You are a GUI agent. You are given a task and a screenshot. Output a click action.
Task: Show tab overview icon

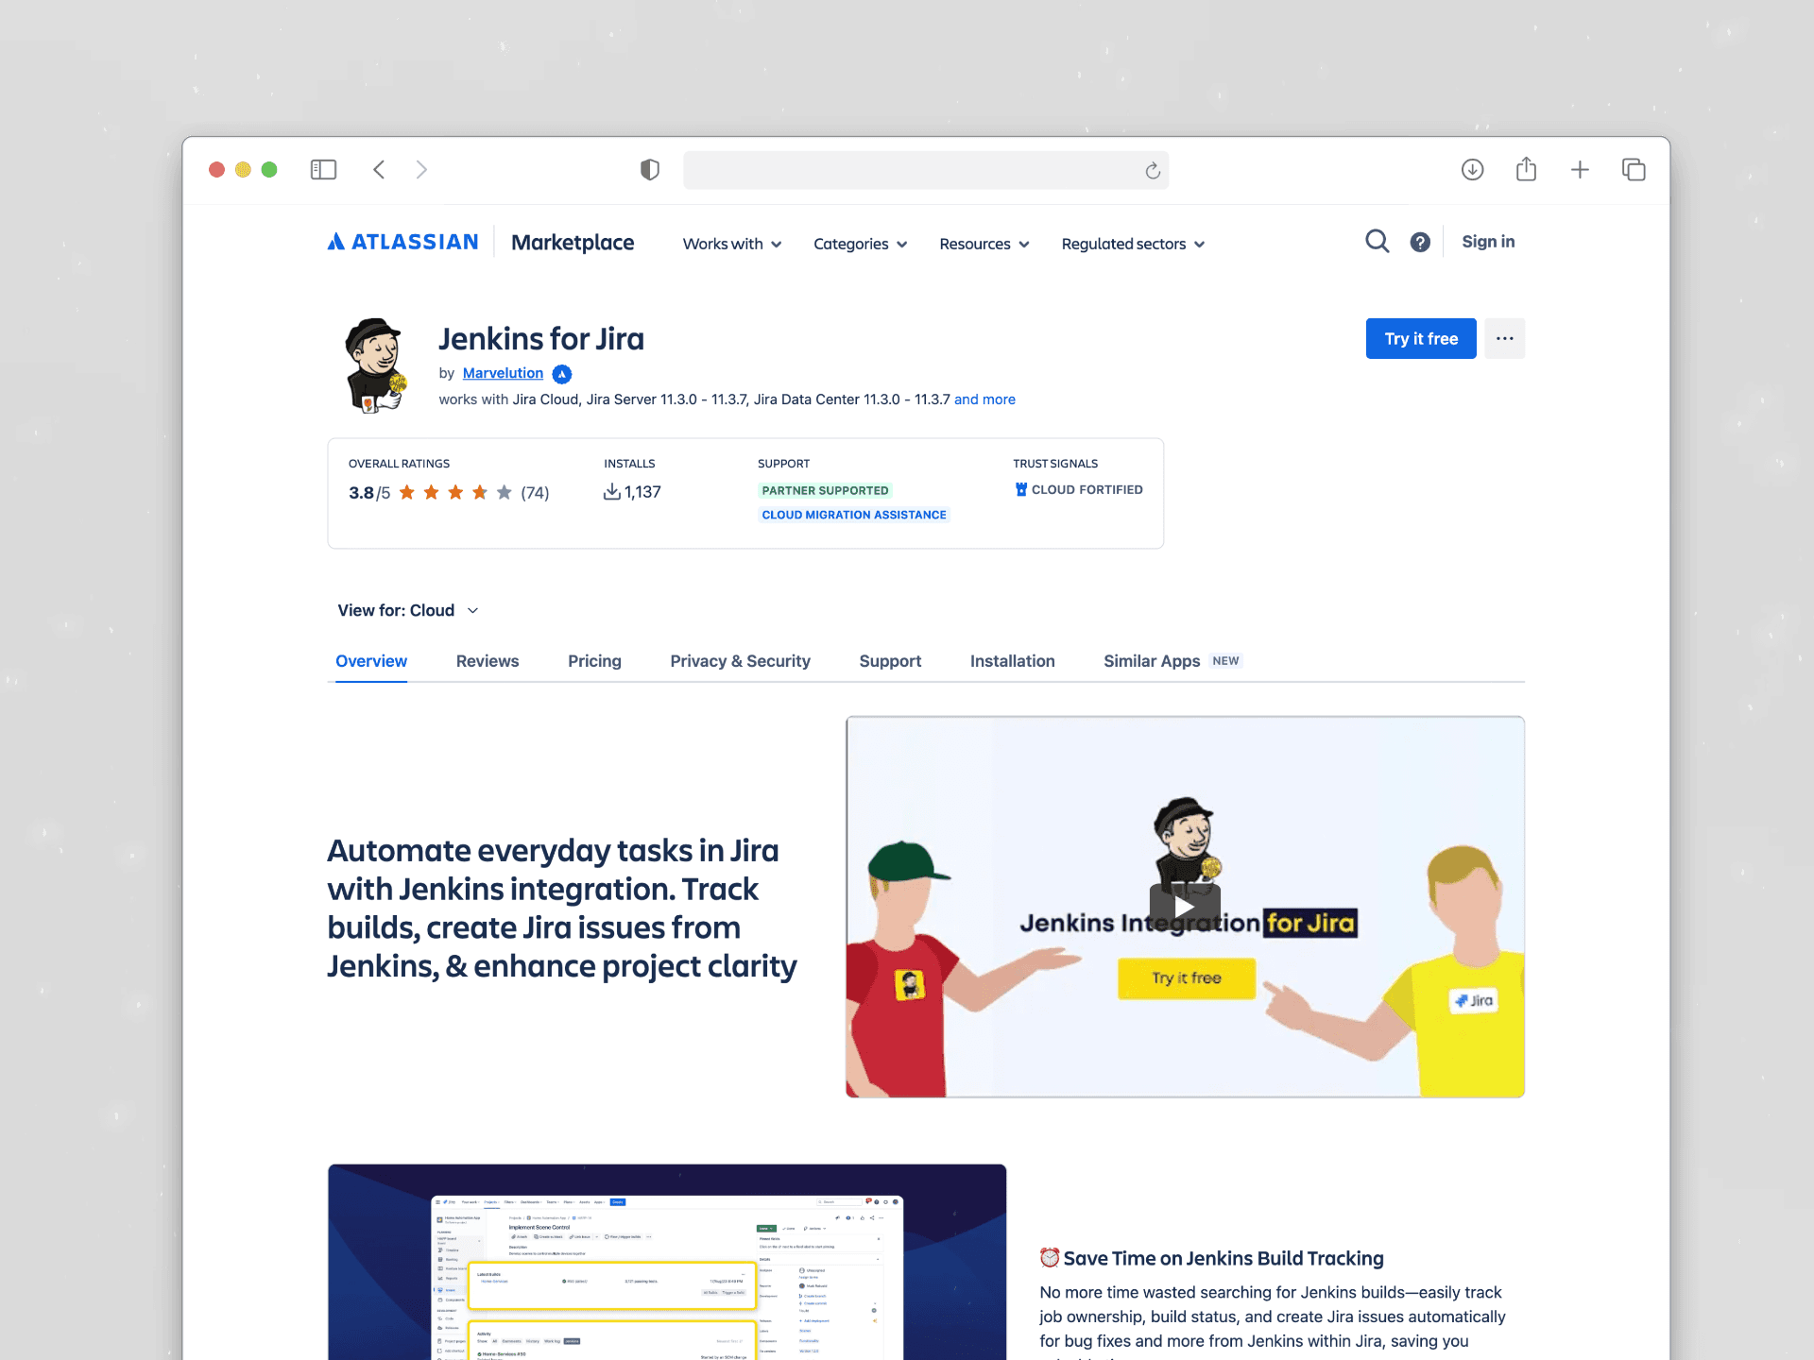(1634, 170)
